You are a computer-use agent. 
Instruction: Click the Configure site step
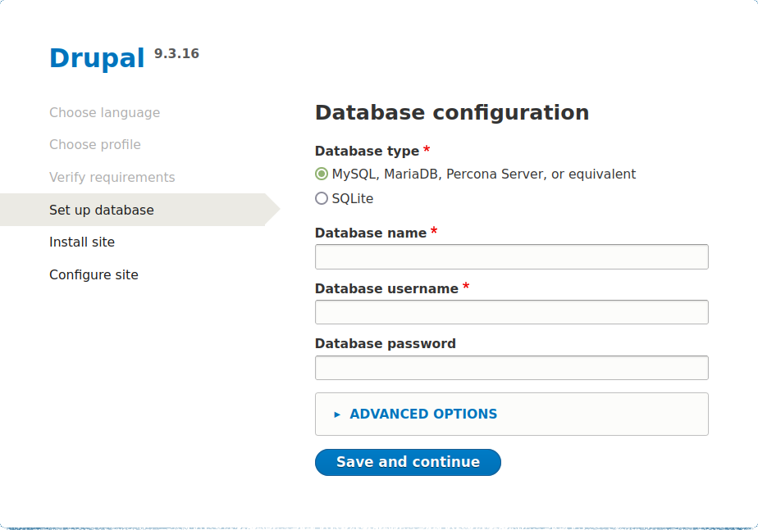click(94, 274)
